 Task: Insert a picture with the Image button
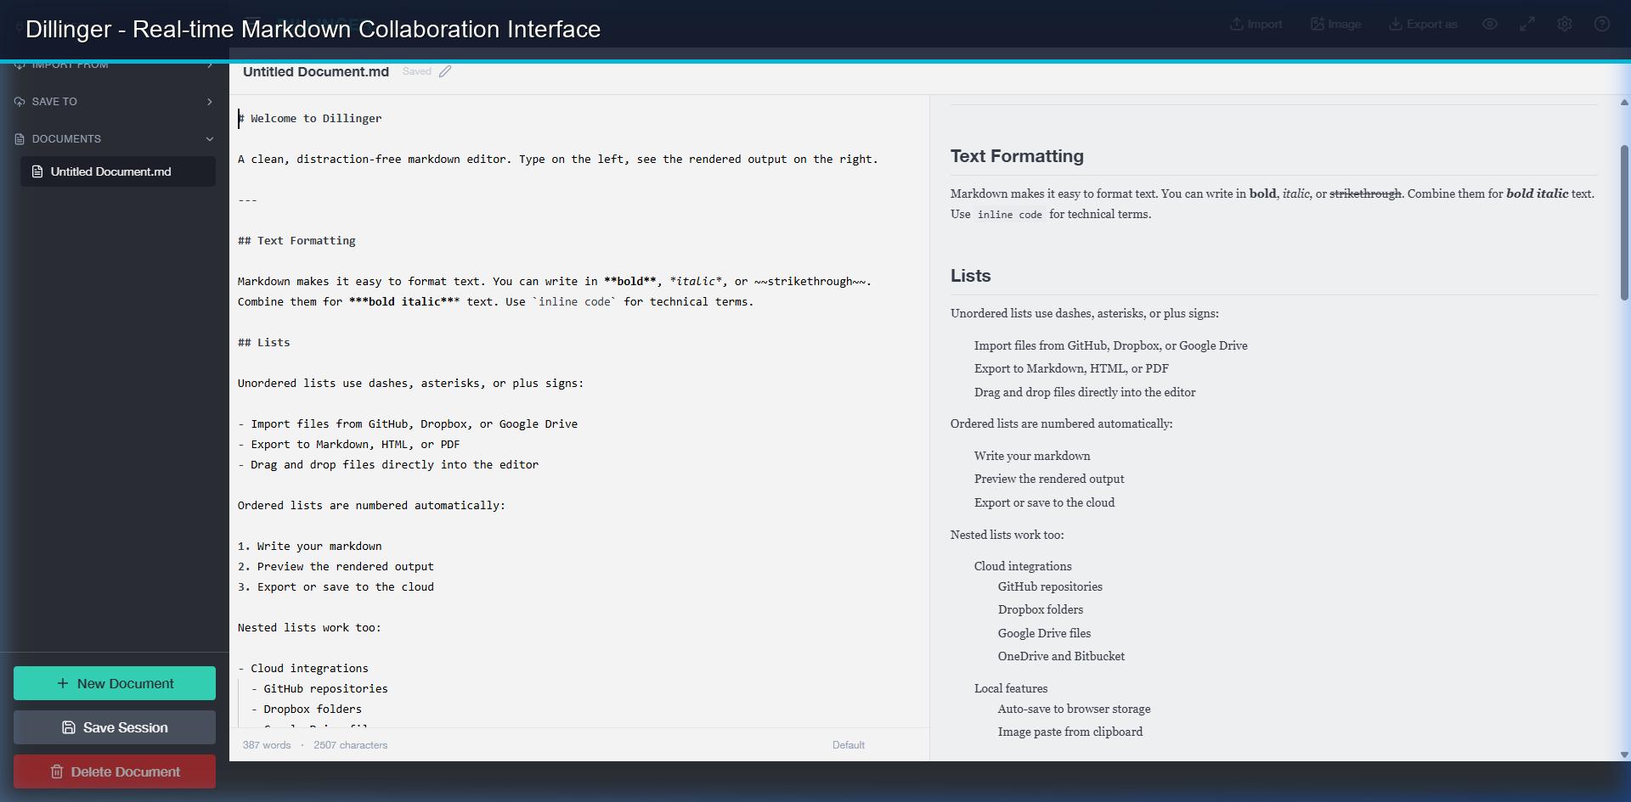(x=1335, y=24)
